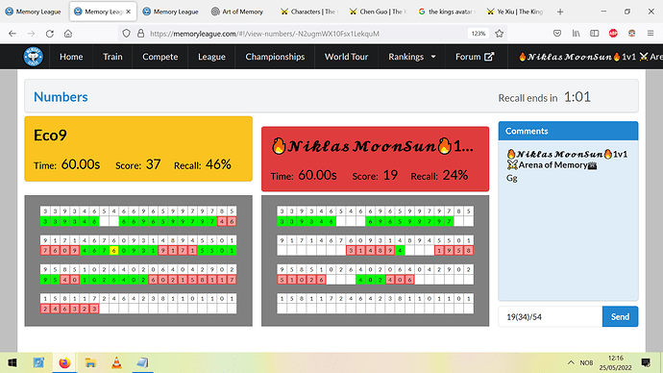The image size is (663, 373).
Task: Send the comment with Send button
Action: pos(620,316)
